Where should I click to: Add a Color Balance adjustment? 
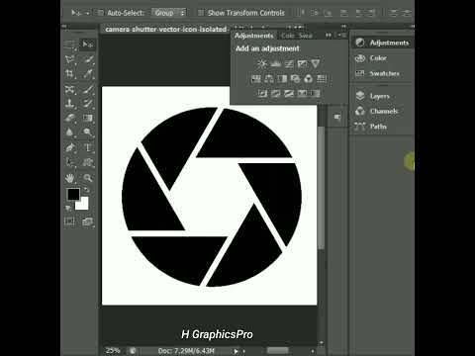pos(269,79)
